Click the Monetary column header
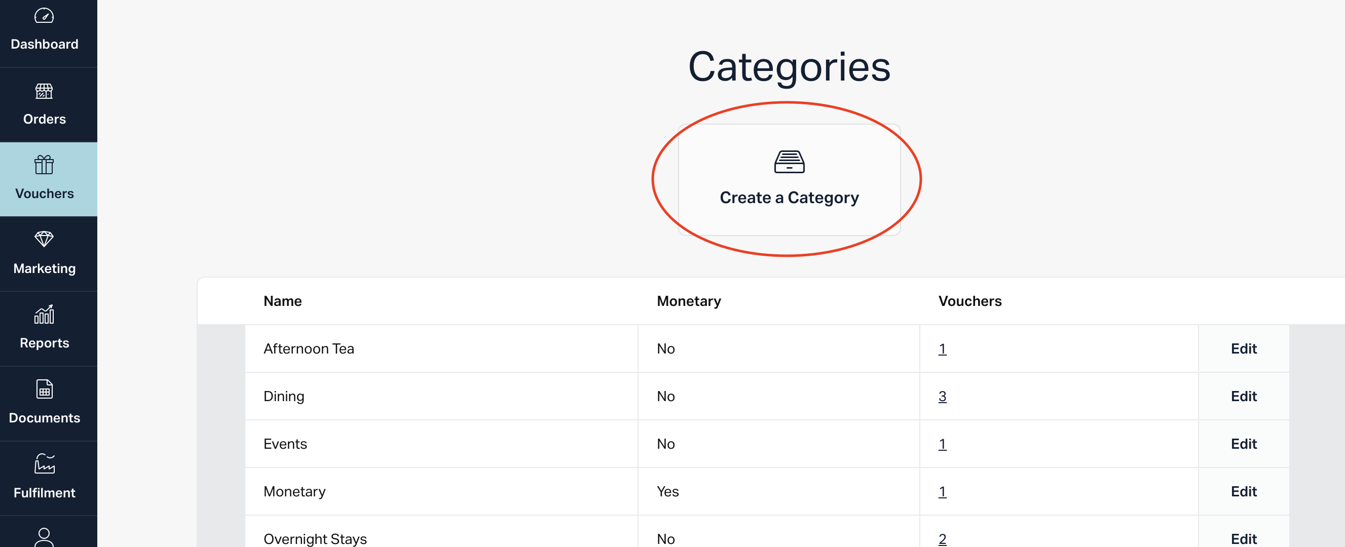This screenshot has width=1345, height=547. coord(689,301)
